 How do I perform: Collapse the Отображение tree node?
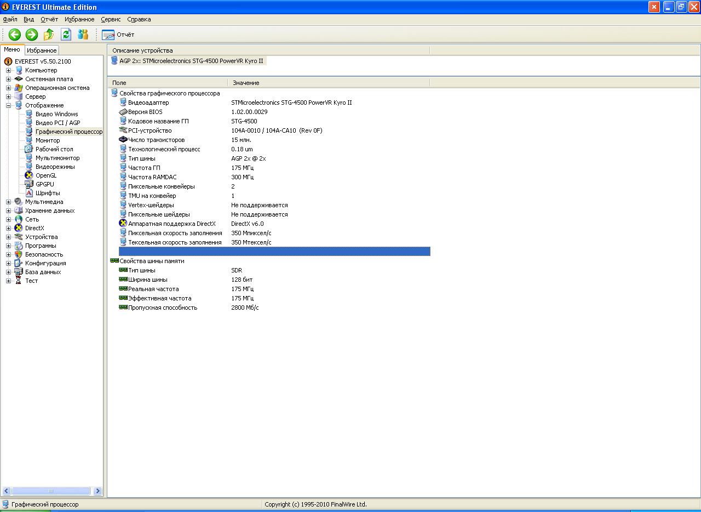(x=8, y=105)
